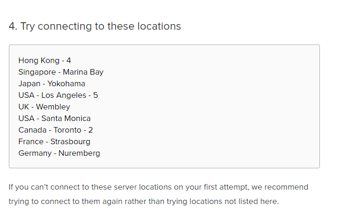Click the UK - Wembley entry
Screen dimensions: 338x223
44,107
